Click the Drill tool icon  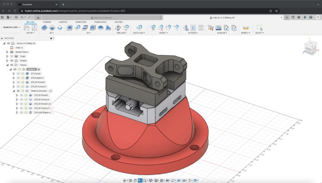click(x=118, y=28)
